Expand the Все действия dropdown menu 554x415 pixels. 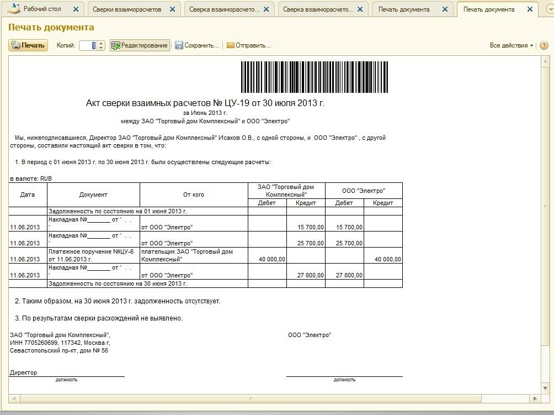[x=512, y=45]
